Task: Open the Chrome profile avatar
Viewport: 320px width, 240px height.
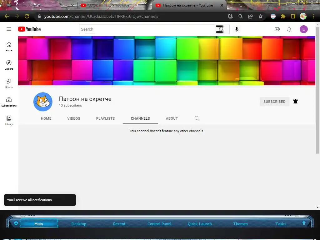Action: pos(303,16)
